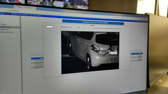
Task: Open Visualizar link in the 08/02/2020 row
Action: click(x=140, y=60)
